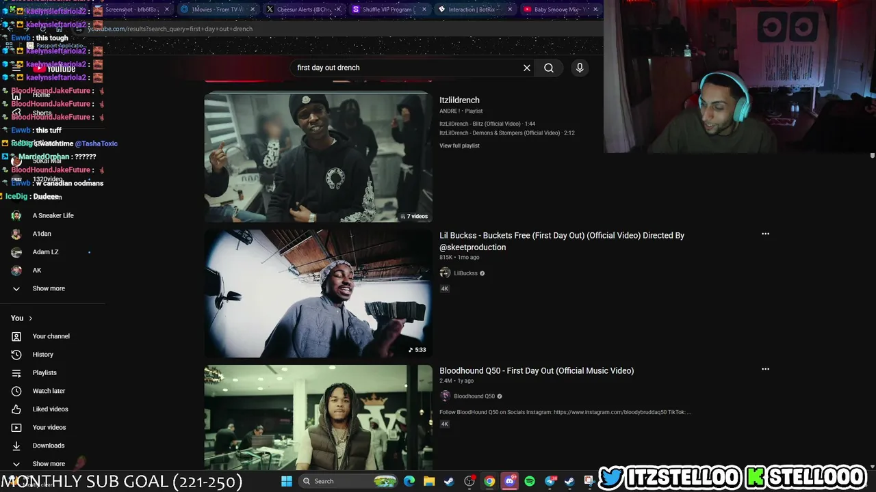Open Snipping Tool from the taskbar
The width and height of the screenshot is (876, 492).
coord(589,481)
